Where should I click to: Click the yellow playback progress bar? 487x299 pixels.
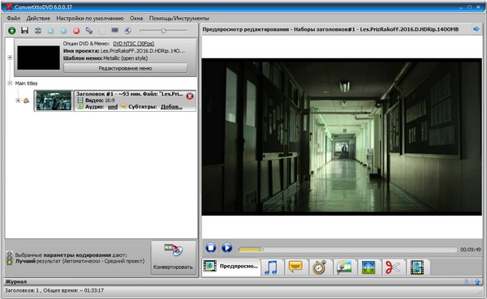(x=251, y=250)
